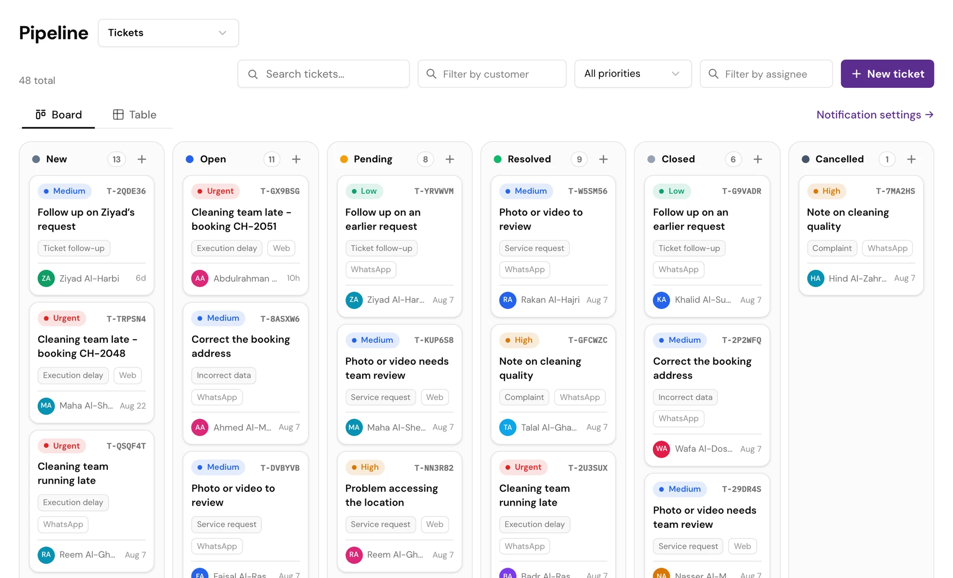The height and width of the screenshot is (578, 953).
Task: Click the search magnifier icon in Search tickets
Action: click(253, 74)
